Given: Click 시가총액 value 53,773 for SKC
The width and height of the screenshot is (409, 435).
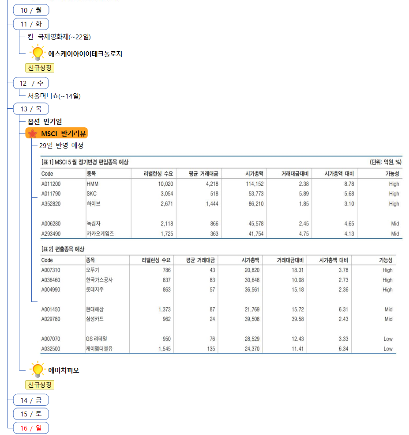Looking at the screenshot, I should [x=256, y=194].
